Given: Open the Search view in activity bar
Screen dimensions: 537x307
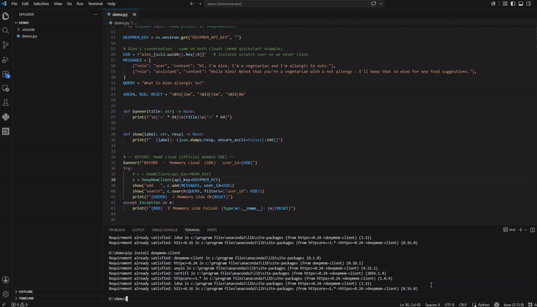Looking at the screenshot, I should click(5, 31).
